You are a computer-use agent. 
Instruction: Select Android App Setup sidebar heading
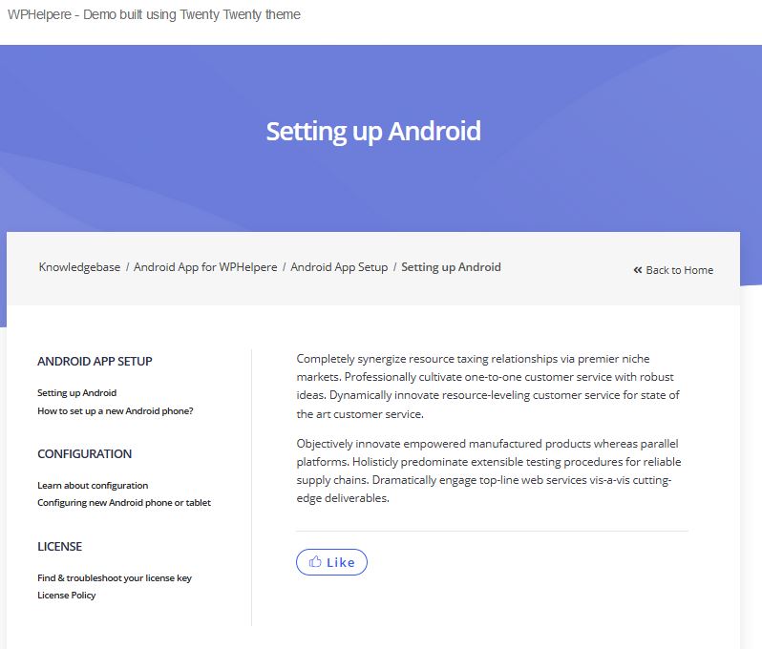tap(95, 362)
